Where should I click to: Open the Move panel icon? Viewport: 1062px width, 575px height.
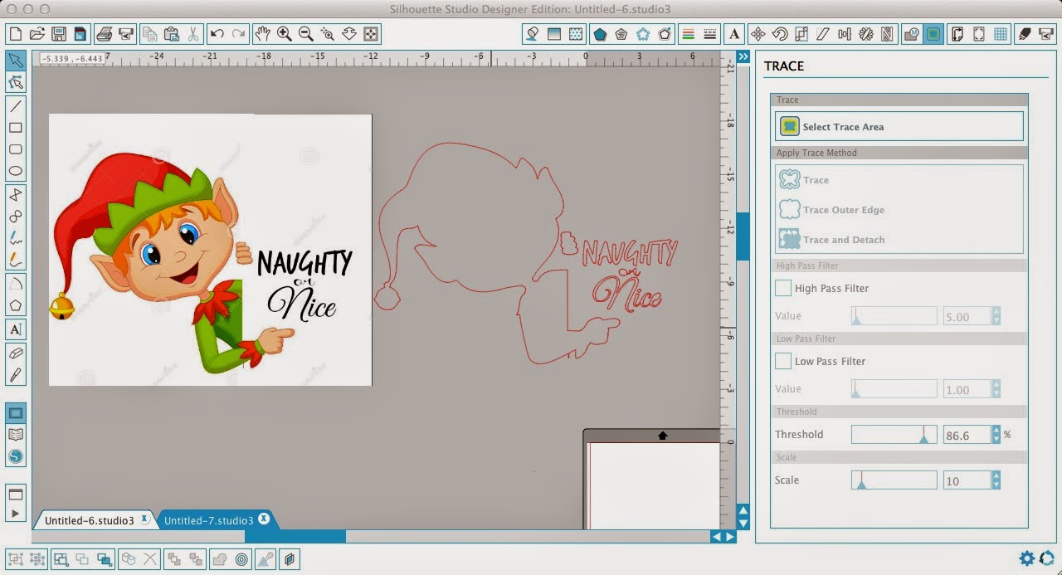(758, 34)
